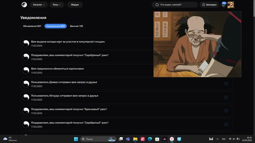Open Microsoft Edge from the taskbar
The image size is (255, 143).
pos(150,139)
